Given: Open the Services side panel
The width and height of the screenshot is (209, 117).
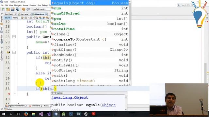Looking at the screenshot, I should coord(2,39).
